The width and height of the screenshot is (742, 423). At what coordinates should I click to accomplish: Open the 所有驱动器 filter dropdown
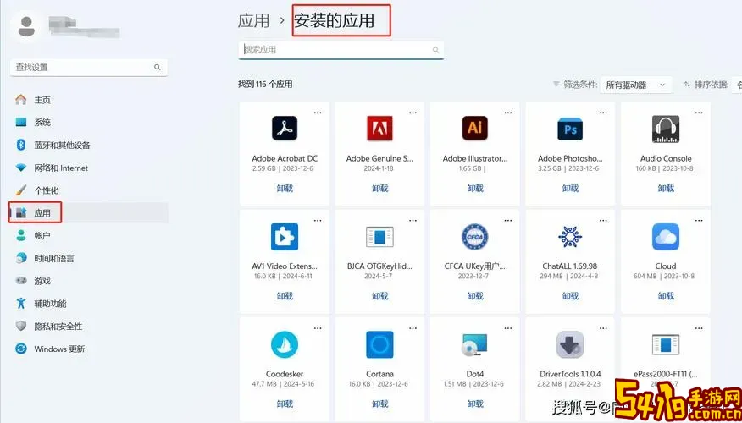636,85
